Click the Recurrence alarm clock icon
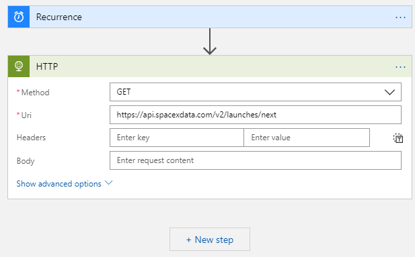415x257 pixels. 19,17
